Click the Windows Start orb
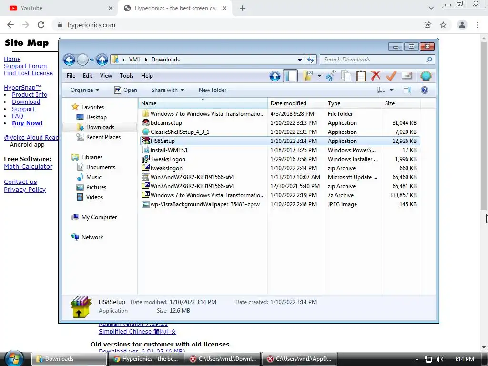488x366 pixels. click(x=14, y=358)
